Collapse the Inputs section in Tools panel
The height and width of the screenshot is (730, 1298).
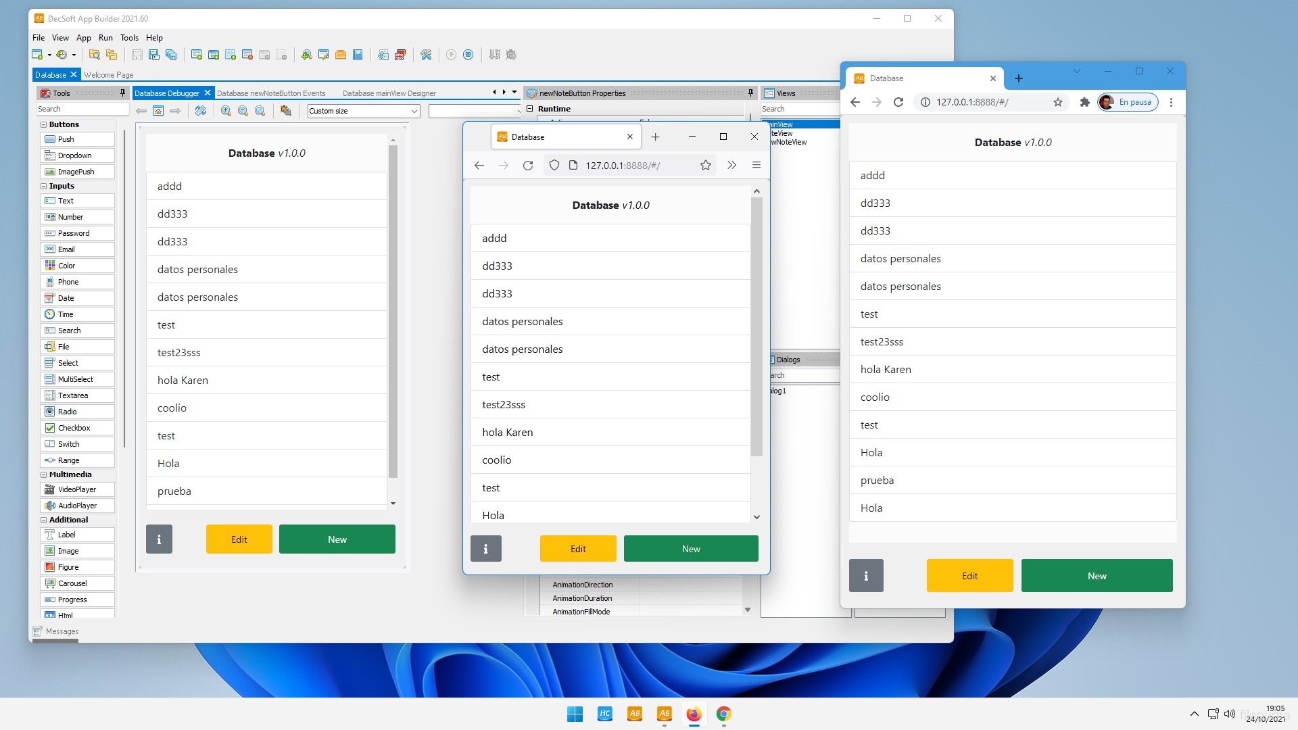pos(43,185)
